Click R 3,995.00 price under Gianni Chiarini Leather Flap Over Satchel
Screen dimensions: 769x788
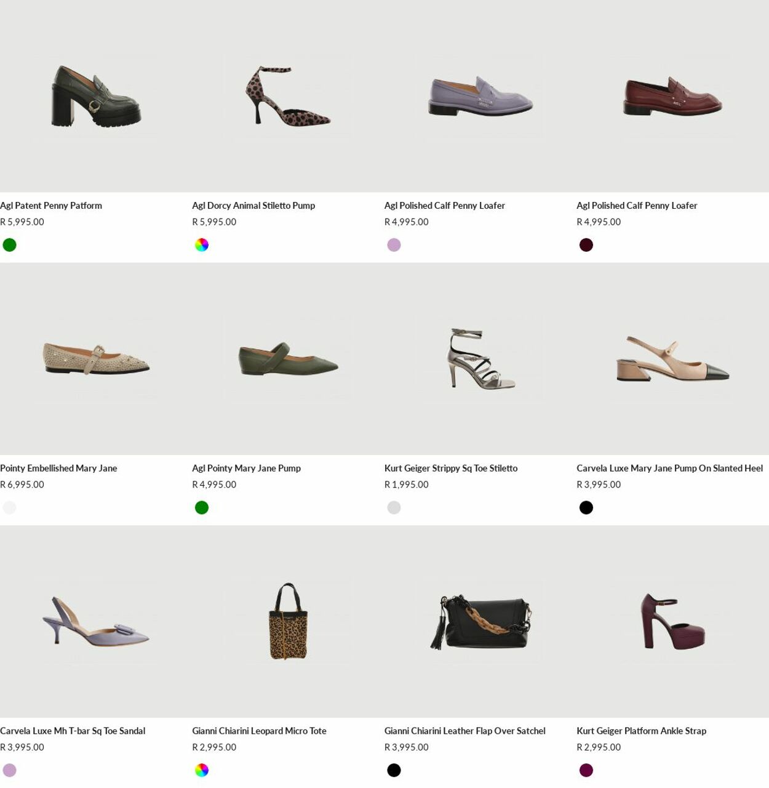click(407, 747)
